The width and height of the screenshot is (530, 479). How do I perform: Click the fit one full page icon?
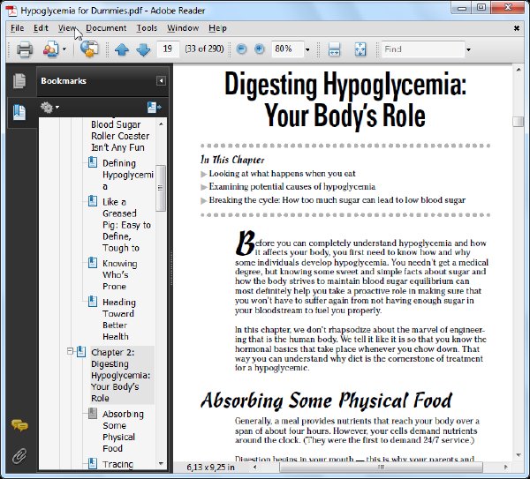coord(360,49)
